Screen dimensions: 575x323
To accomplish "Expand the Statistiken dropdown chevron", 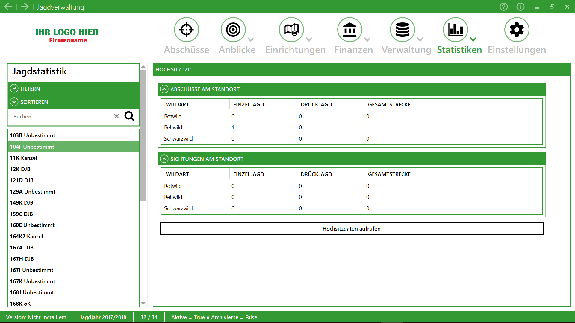I will [473, 39].
